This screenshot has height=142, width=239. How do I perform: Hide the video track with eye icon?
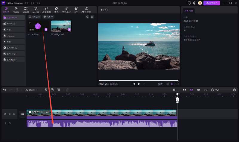[10, 114]
